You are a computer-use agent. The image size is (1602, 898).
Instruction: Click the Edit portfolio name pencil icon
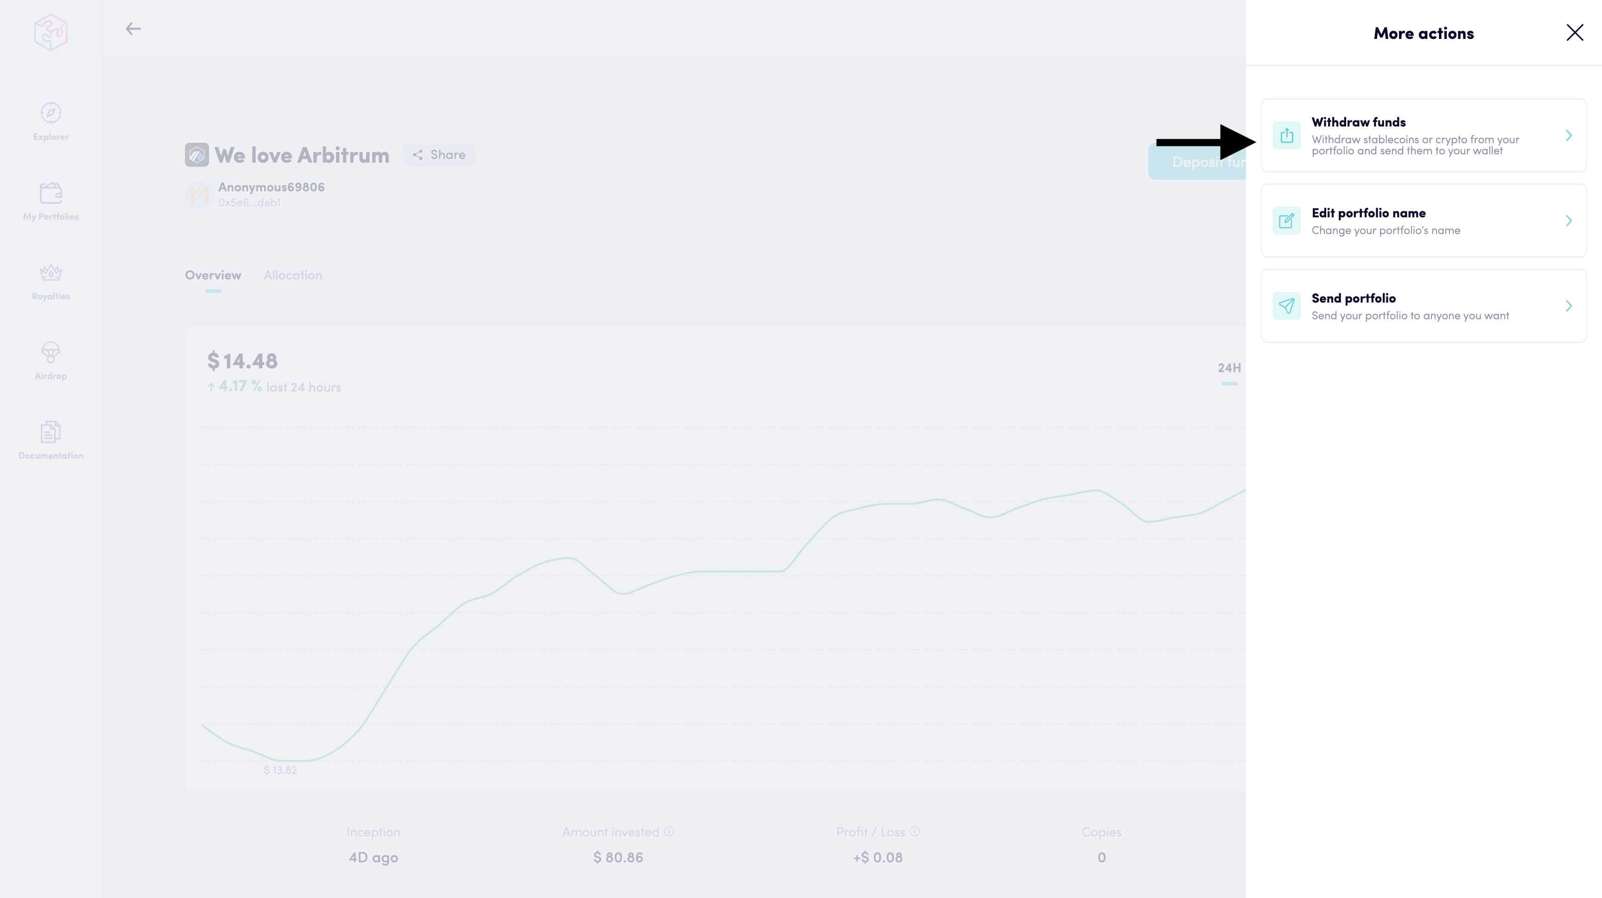point(1286,221)
